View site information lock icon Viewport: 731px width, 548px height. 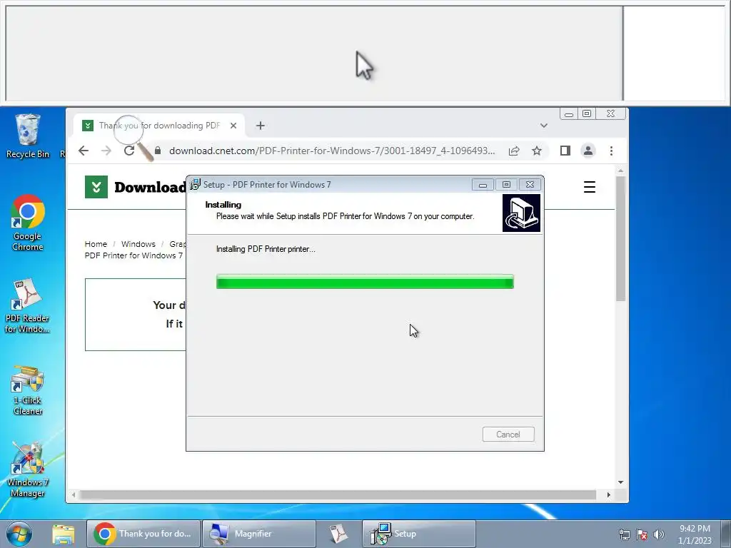tap(158, 151)
